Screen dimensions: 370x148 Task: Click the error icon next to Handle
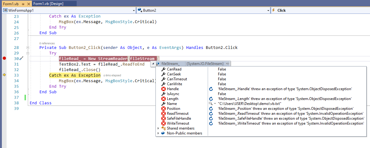(x=163, y=89)
